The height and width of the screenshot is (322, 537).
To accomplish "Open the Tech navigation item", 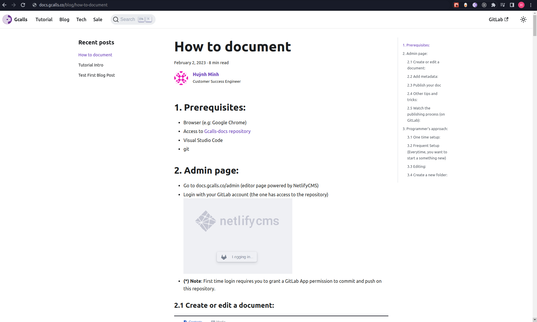I will tap(81, 19).
